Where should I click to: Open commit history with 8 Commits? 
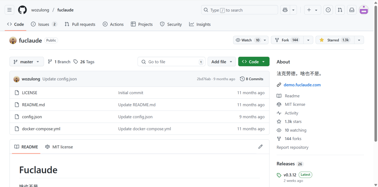(x=252, y=79)
